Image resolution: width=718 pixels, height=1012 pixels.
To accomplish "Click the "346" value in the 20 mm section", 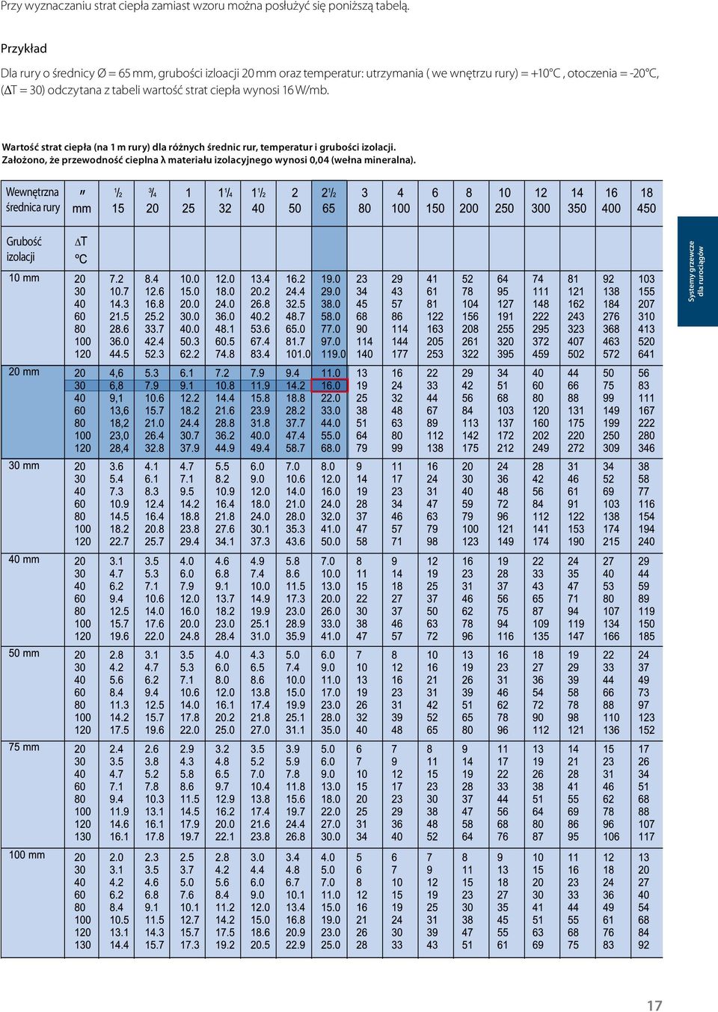I will (646, 449).
